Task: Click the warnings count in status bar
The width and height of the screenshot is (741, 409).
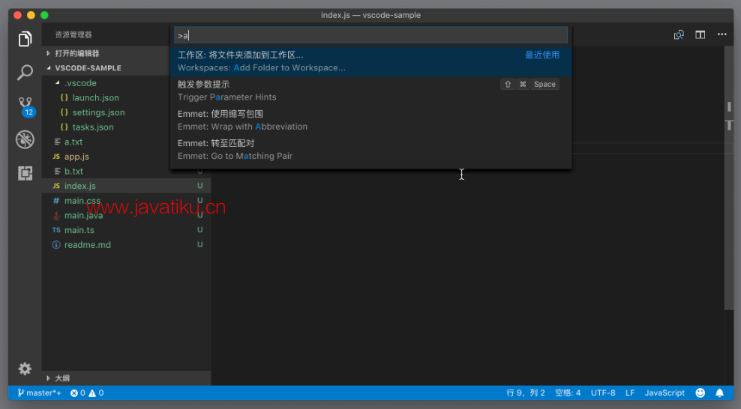Action: tap(97, 393)
